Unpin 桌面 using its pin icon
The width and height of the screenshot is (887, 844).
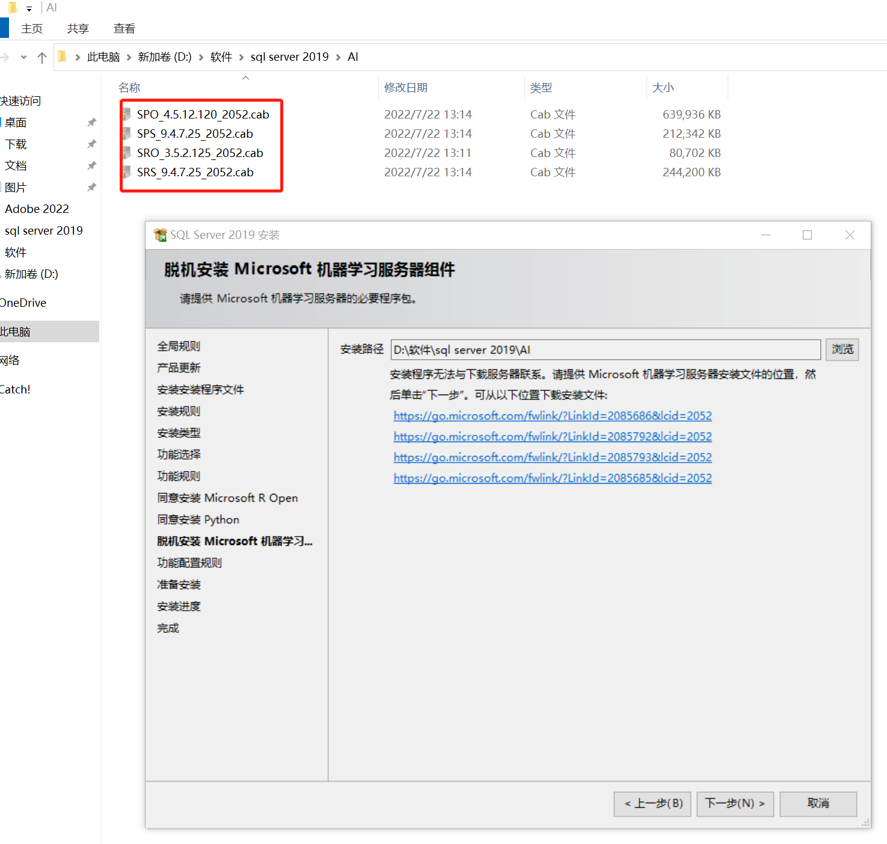(91, 122)
